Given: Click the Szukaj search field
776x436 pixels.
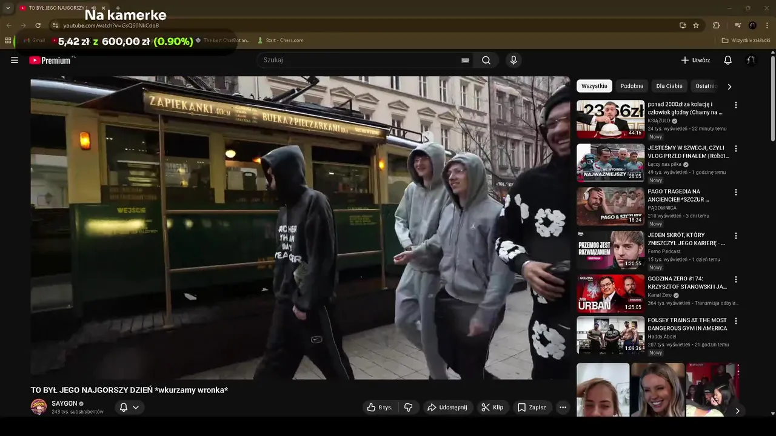Looking at the screenshot, I should 364,60.
